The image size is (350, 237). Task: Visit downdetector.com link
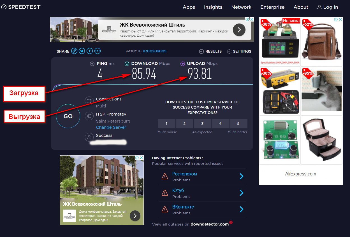pos(210,224)
